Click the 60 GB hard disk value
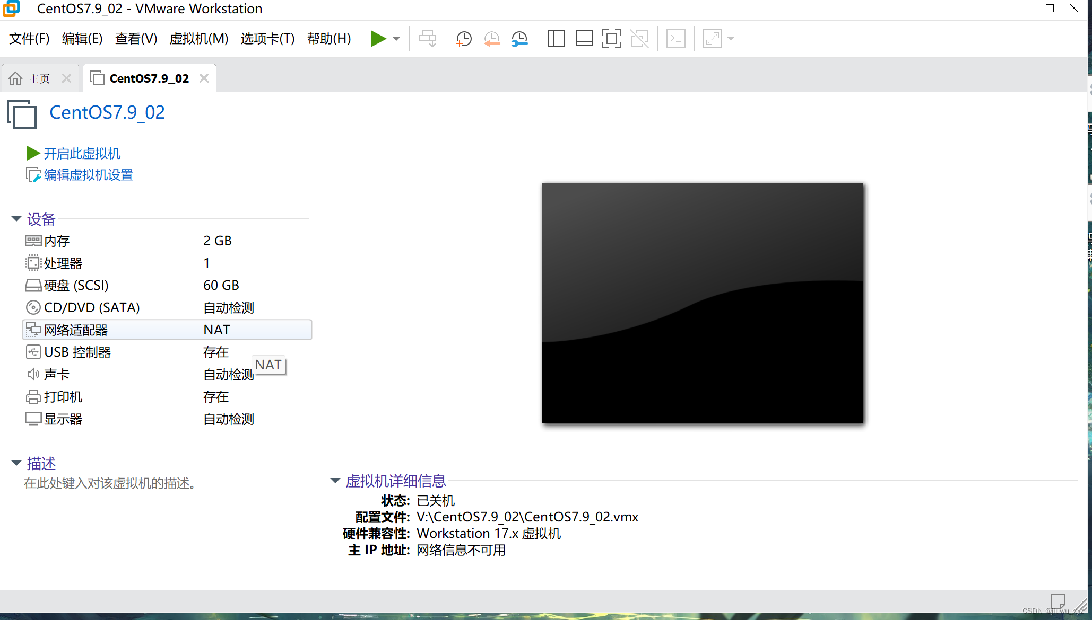1092x620 pixels. (x=221, y=285)
